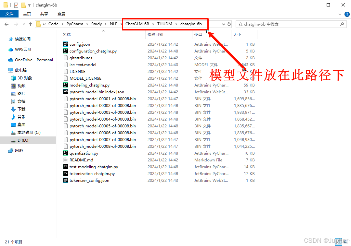Click the test_modeling_chatglm.py PyCharm icon
Image resolution: width=351 pixels, height=246 pixels.
(66, 167)
